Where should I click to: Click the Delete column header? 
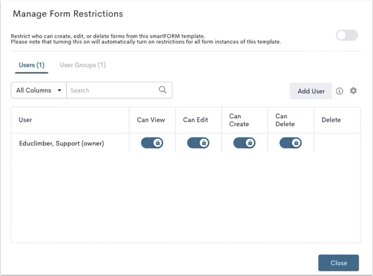click(337, 120)
